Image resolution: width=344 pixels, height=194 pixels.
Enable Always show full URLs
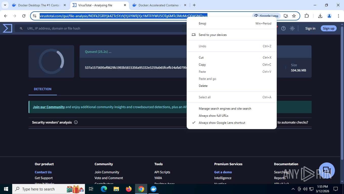click(231, 116)
